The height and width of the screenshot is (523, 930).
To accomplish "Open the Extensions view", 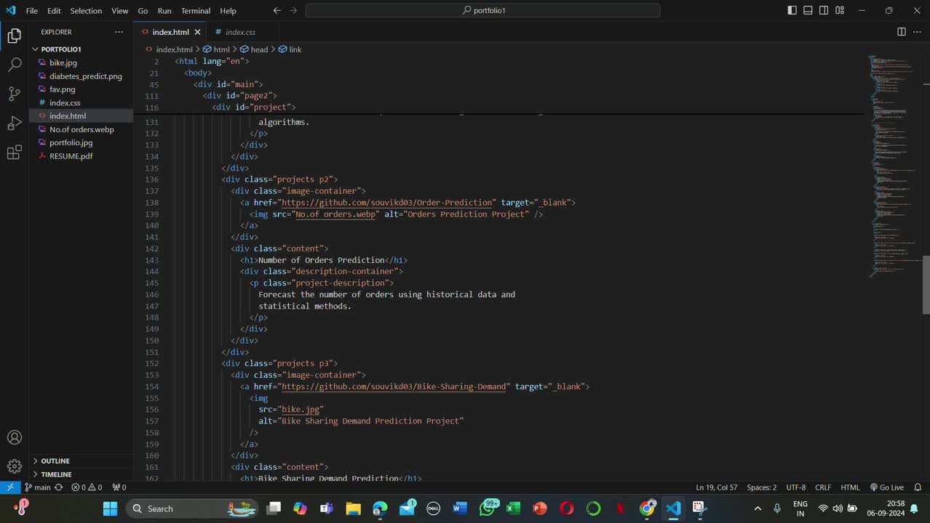I will 14,153.
